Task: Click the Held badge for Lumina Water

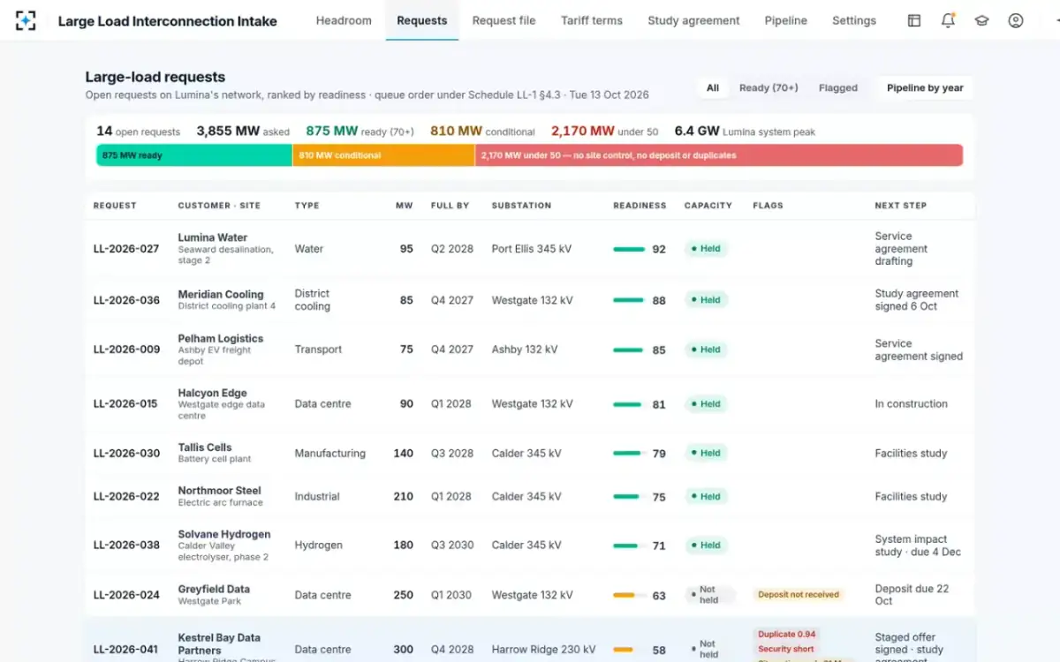Action: (706, 249)
